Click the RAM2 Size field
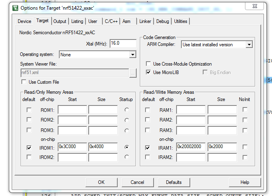This screenshot has height=196, width=272. pyautogui.click(x=222, y=120)
